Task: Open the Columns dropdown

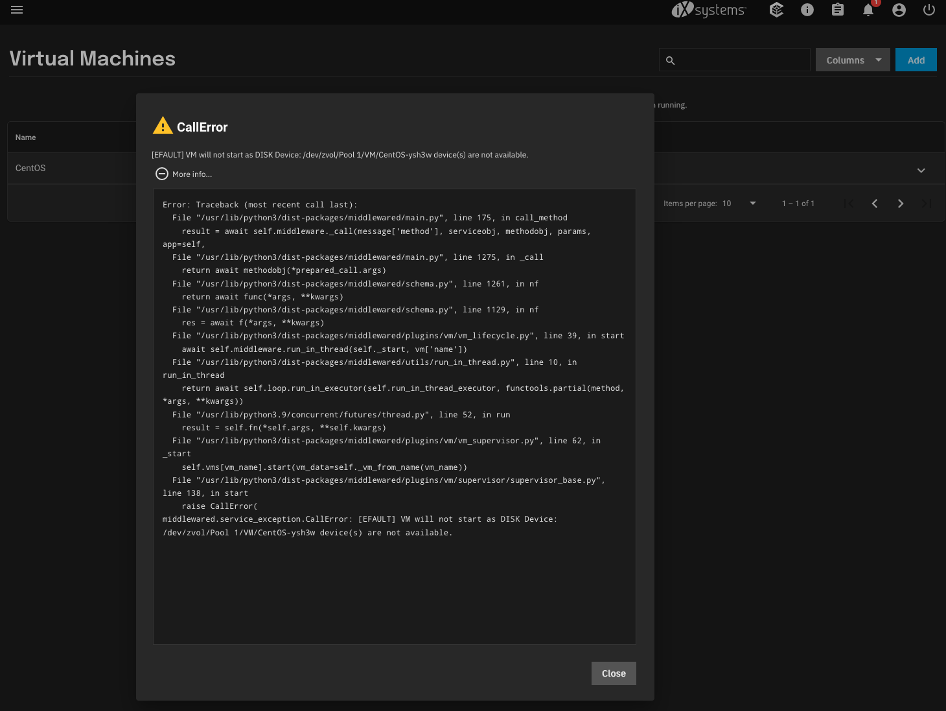Action: pos(853,60)
